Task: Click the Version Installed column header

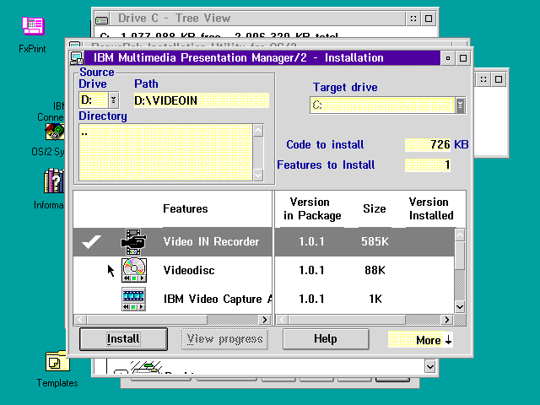Action: tap(431, 208)
